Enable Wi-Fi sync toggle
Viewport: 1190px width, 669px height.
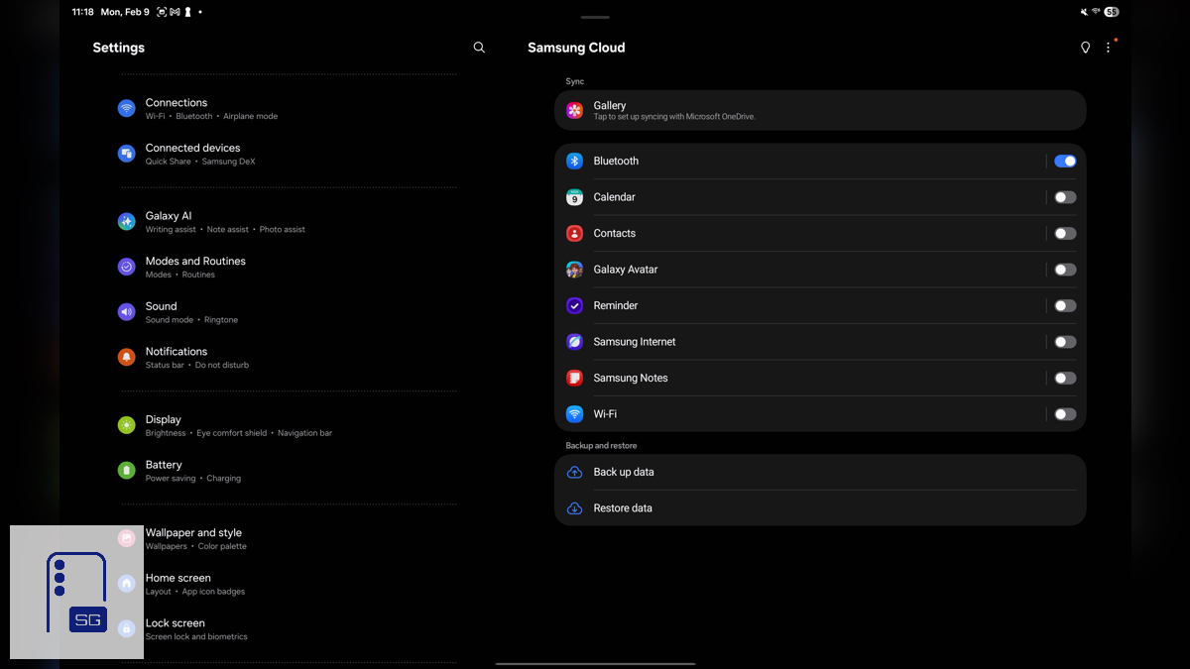pos(1065,414)
